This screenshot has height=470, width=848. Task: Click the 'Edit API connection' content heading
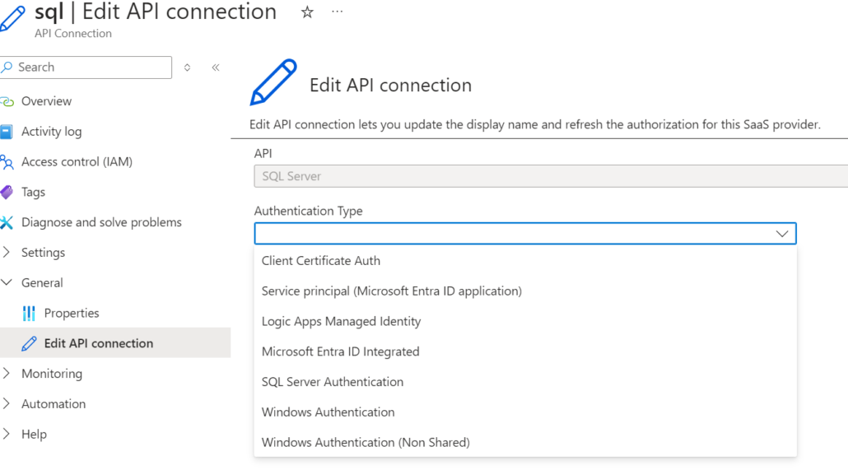390,85
